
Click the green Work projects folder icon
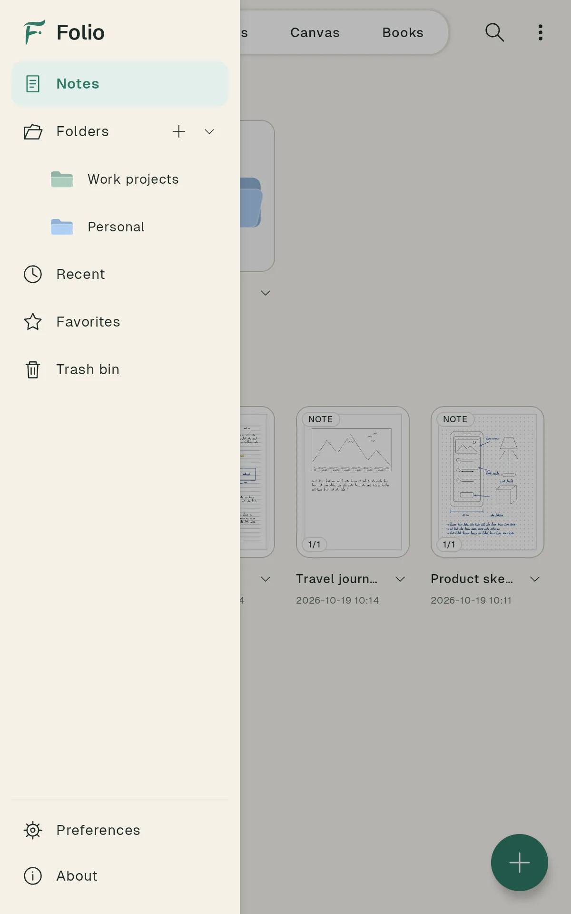coord(62,179)
